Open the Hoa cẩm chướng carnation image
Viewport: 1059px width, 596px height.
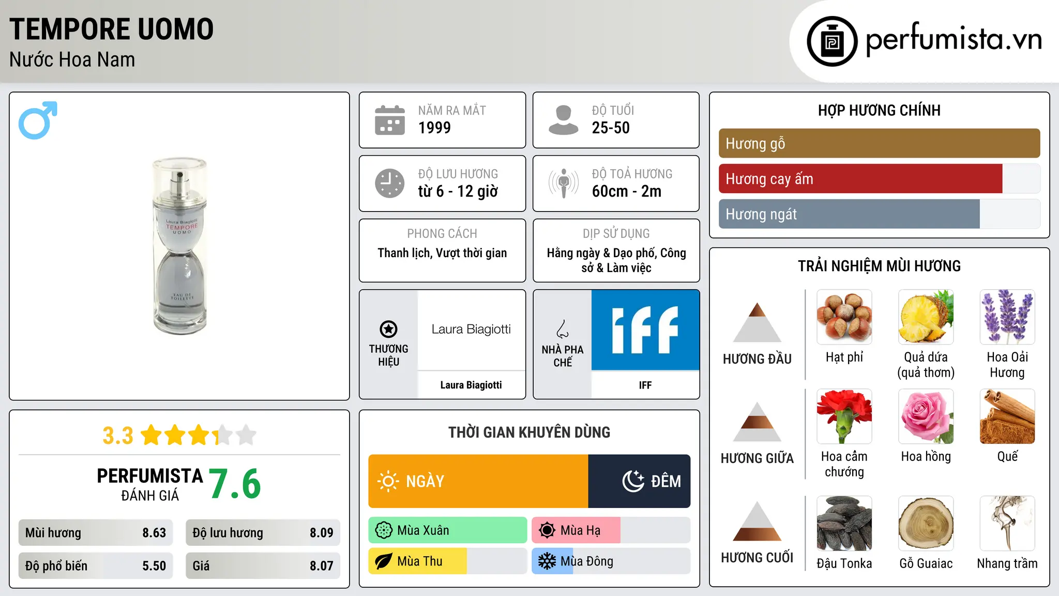tap(844, 416)
